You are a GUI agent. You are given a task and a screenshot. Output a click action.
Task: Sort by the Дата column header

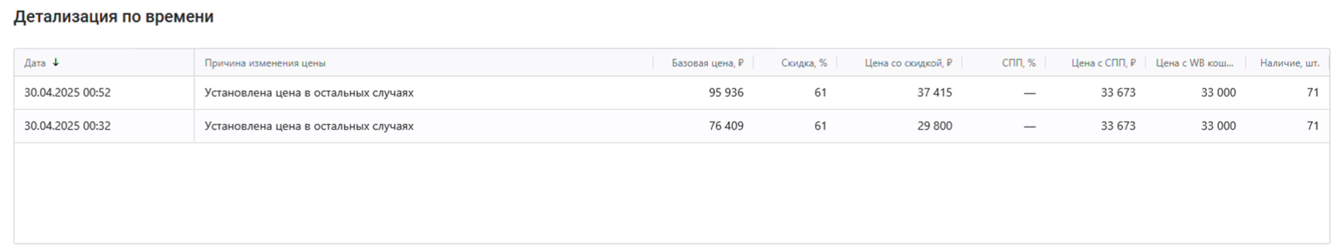(35, 63)
